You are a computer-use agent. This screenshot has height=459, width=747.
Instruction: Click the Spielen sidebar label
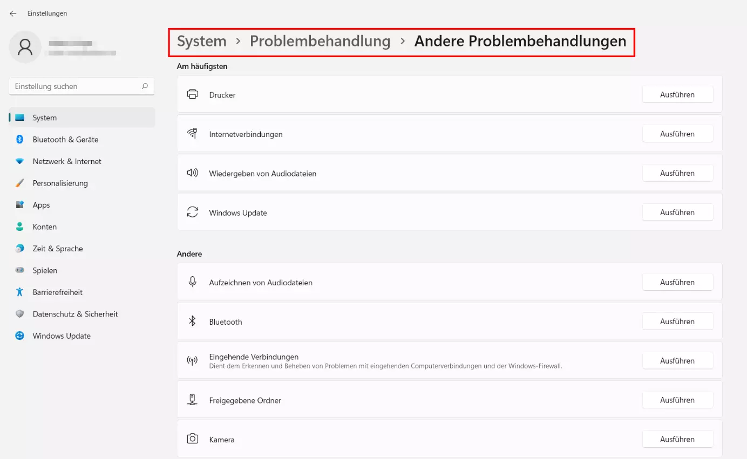(45, 270)
